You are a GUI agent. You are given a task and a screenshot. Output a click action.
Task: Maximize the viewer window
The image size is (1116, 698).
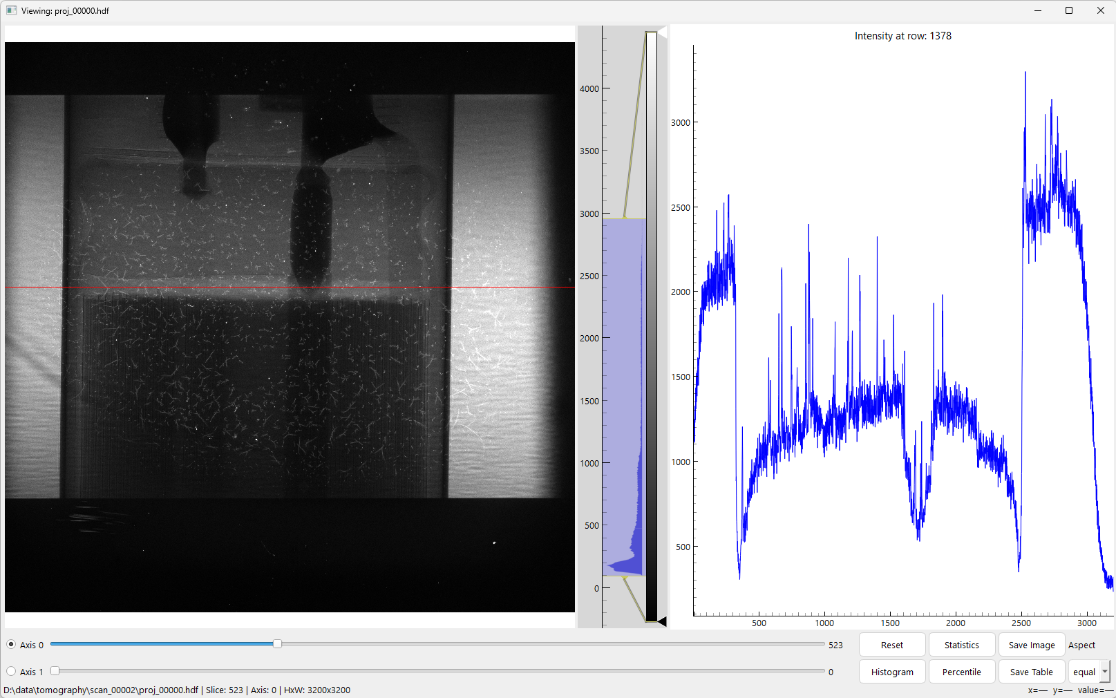(x=1069, y=10)
